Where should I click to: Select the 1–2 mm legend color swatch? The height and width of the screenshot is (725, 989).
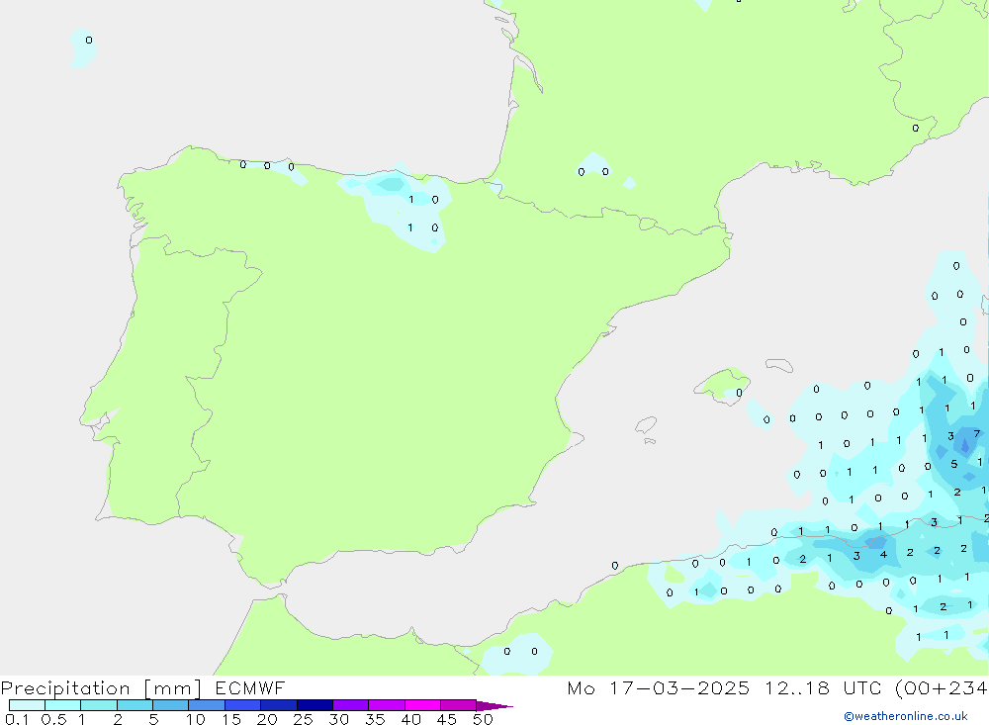tap(98, 705)
